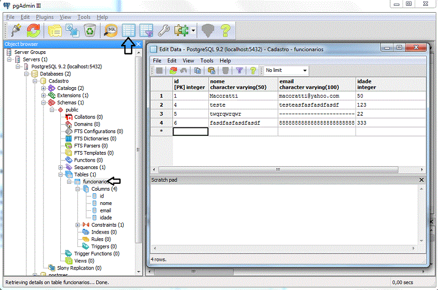Close the Scratch pad panel
This screenshot has height=290, width=438.
pyautogui.click(x=422, y=180)
